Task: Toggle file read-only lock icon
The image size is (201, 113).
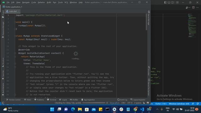Action: pos(144,103)
